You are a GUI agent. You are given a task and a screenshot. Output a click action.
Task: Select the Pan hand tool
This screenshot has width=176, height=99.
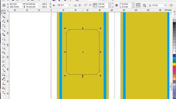(3, 26)
